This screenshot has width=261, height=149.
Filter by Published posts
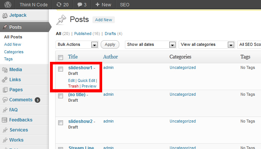83,34
